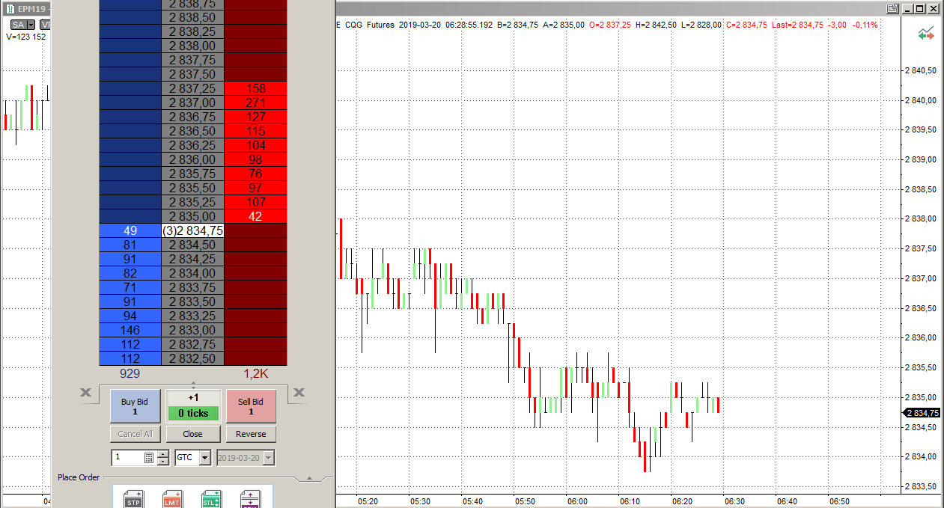Click the Close position button

193,434
